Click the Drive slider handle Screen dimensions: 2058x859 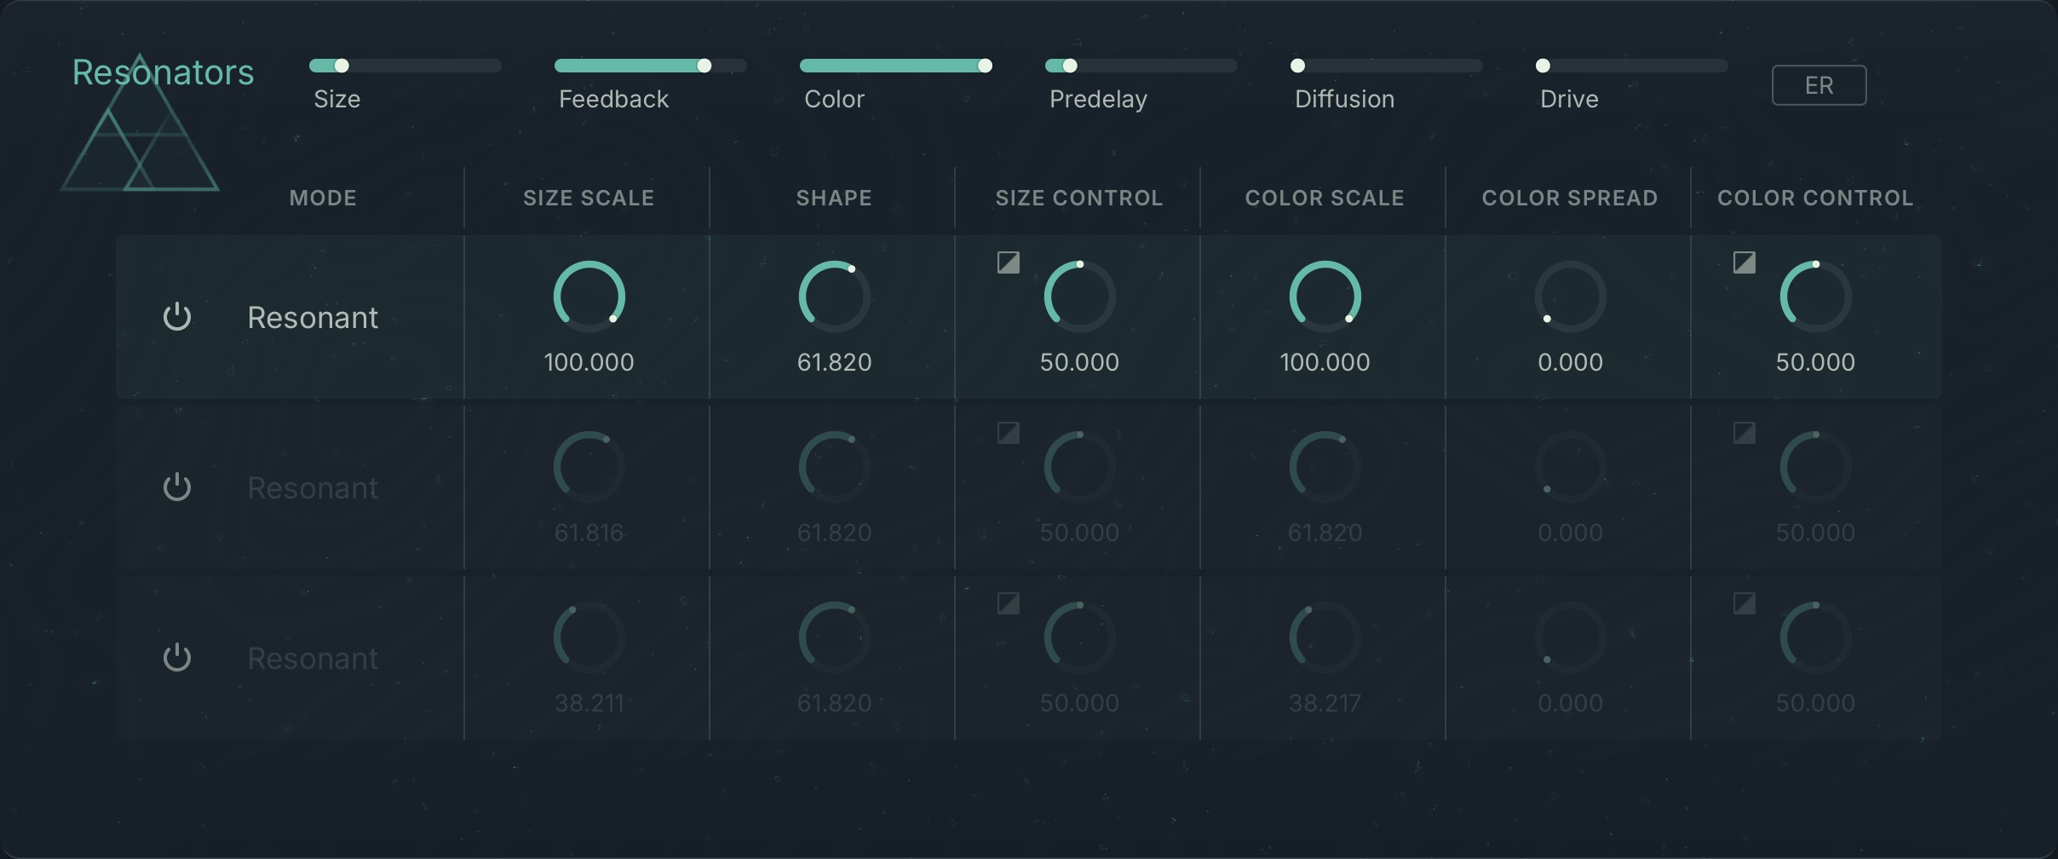(x=1542, y=65)
